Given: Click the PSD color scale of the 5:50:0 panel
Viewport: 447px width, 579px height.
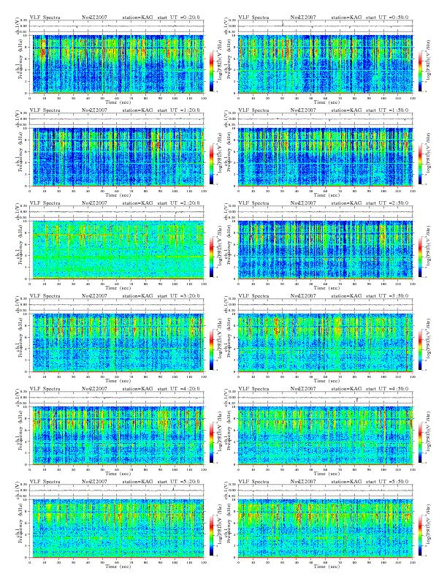Looking at the screenshot, I should coord(421,535).
